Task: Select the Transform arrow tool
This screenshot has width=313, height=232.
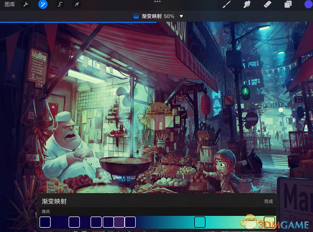Action: (x=76, y=5)
